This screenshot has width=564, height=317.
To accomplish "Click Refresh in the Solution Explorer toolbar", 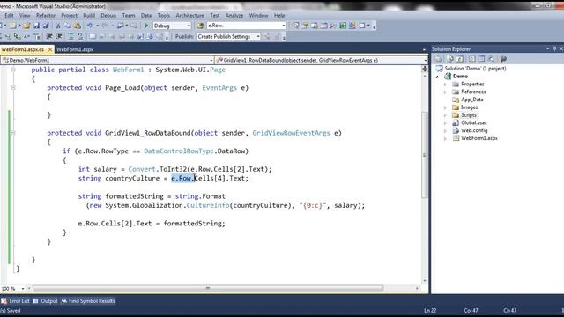I will pos(460,59).
